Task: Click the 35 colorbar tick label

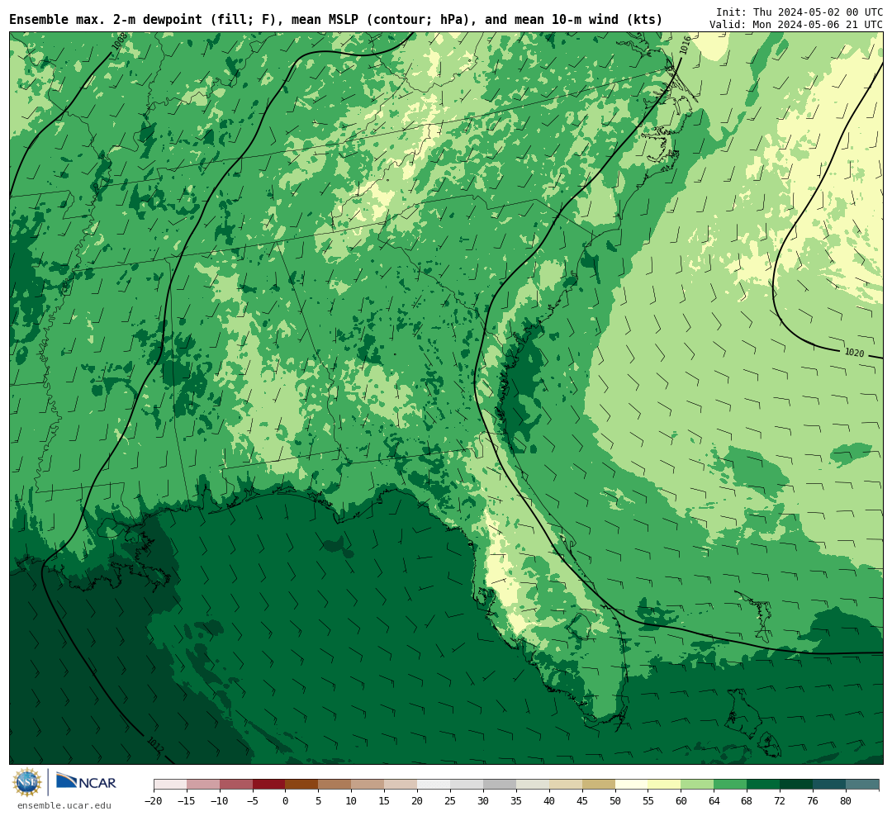Action: coord(516,801)
